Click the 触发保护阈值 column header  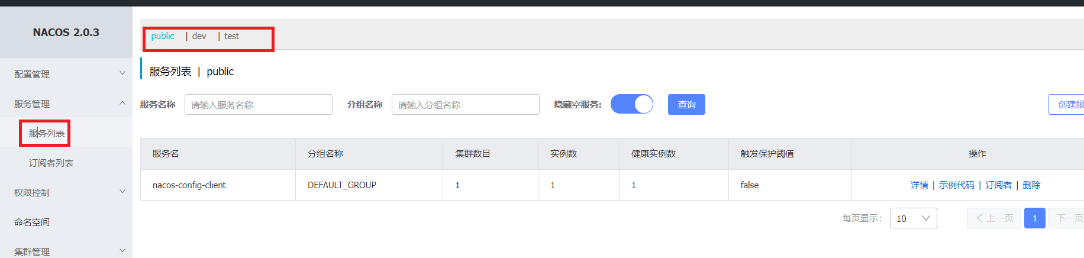790,154
